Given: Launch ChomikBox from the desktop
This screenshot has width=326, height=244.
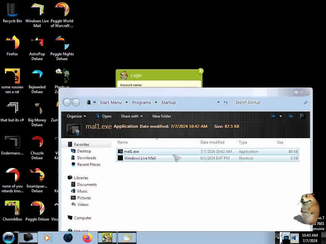Looking at the screenshot, I should [x=12, y=211].
